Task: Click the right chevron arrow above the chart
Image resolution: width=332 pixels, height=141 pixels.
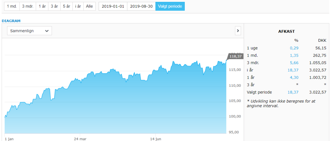Action: (238, 31)
